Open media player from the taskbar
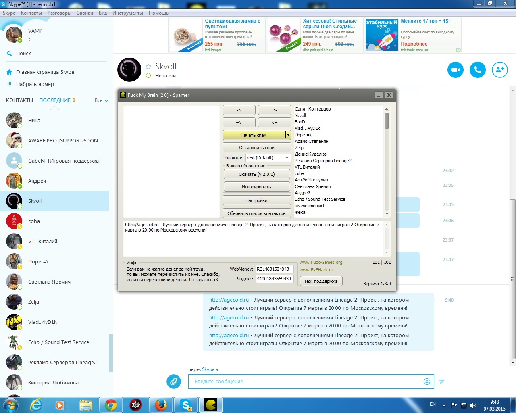This screenshot has width=516, height=413. point(60,405)
